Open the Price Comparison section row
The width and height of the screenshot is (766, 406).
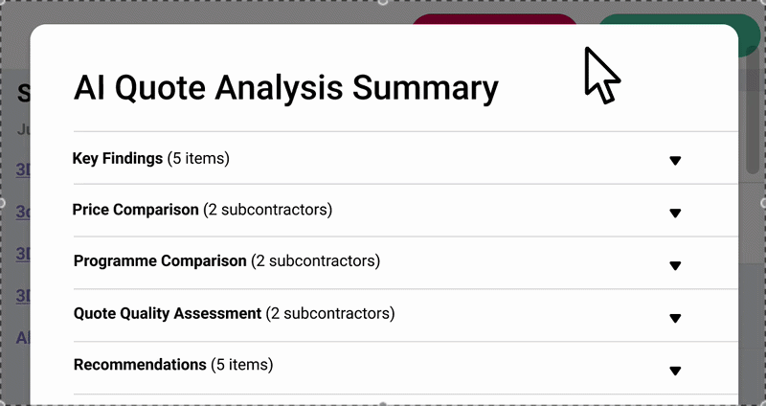coord(135,209)
